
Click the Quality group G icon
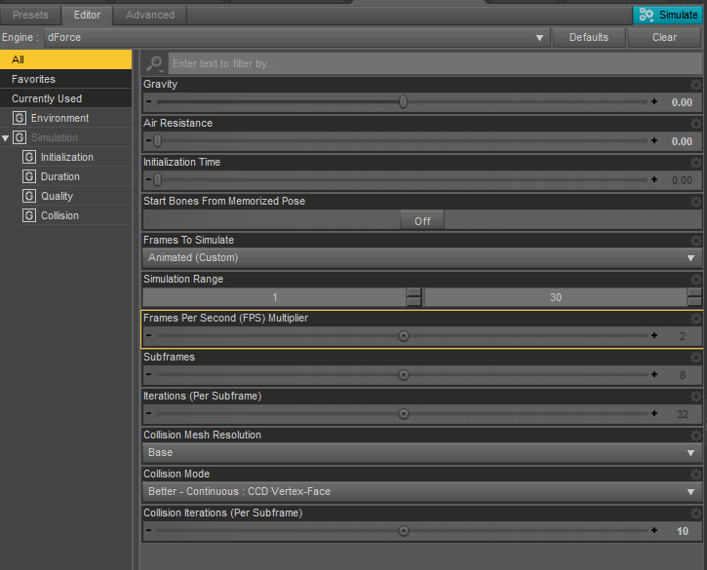(29, 196)
